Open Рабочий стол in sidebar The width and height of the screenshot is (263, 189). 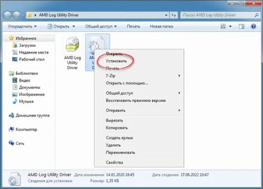[x=32, y=59]
